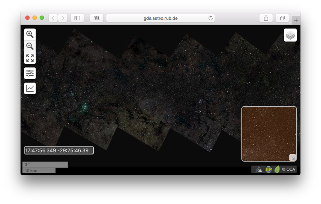The width and height of the screenshot is (321, 204).
Task: Collapse the overview minimap with arrow
Action: (x=293, y=158)
